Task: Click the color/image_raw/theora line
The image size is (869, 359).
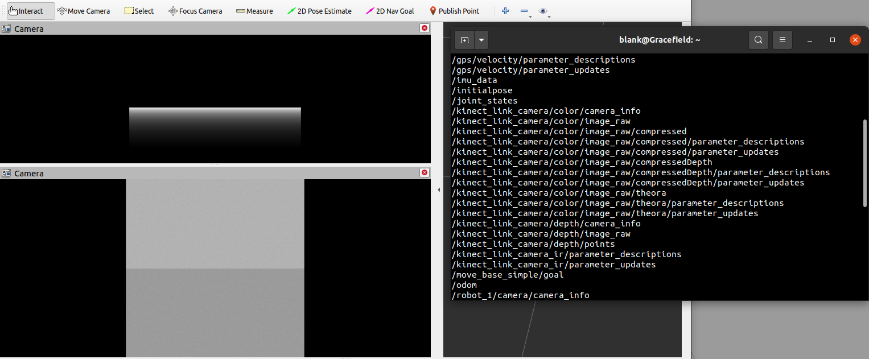Action: click(559, 193)
